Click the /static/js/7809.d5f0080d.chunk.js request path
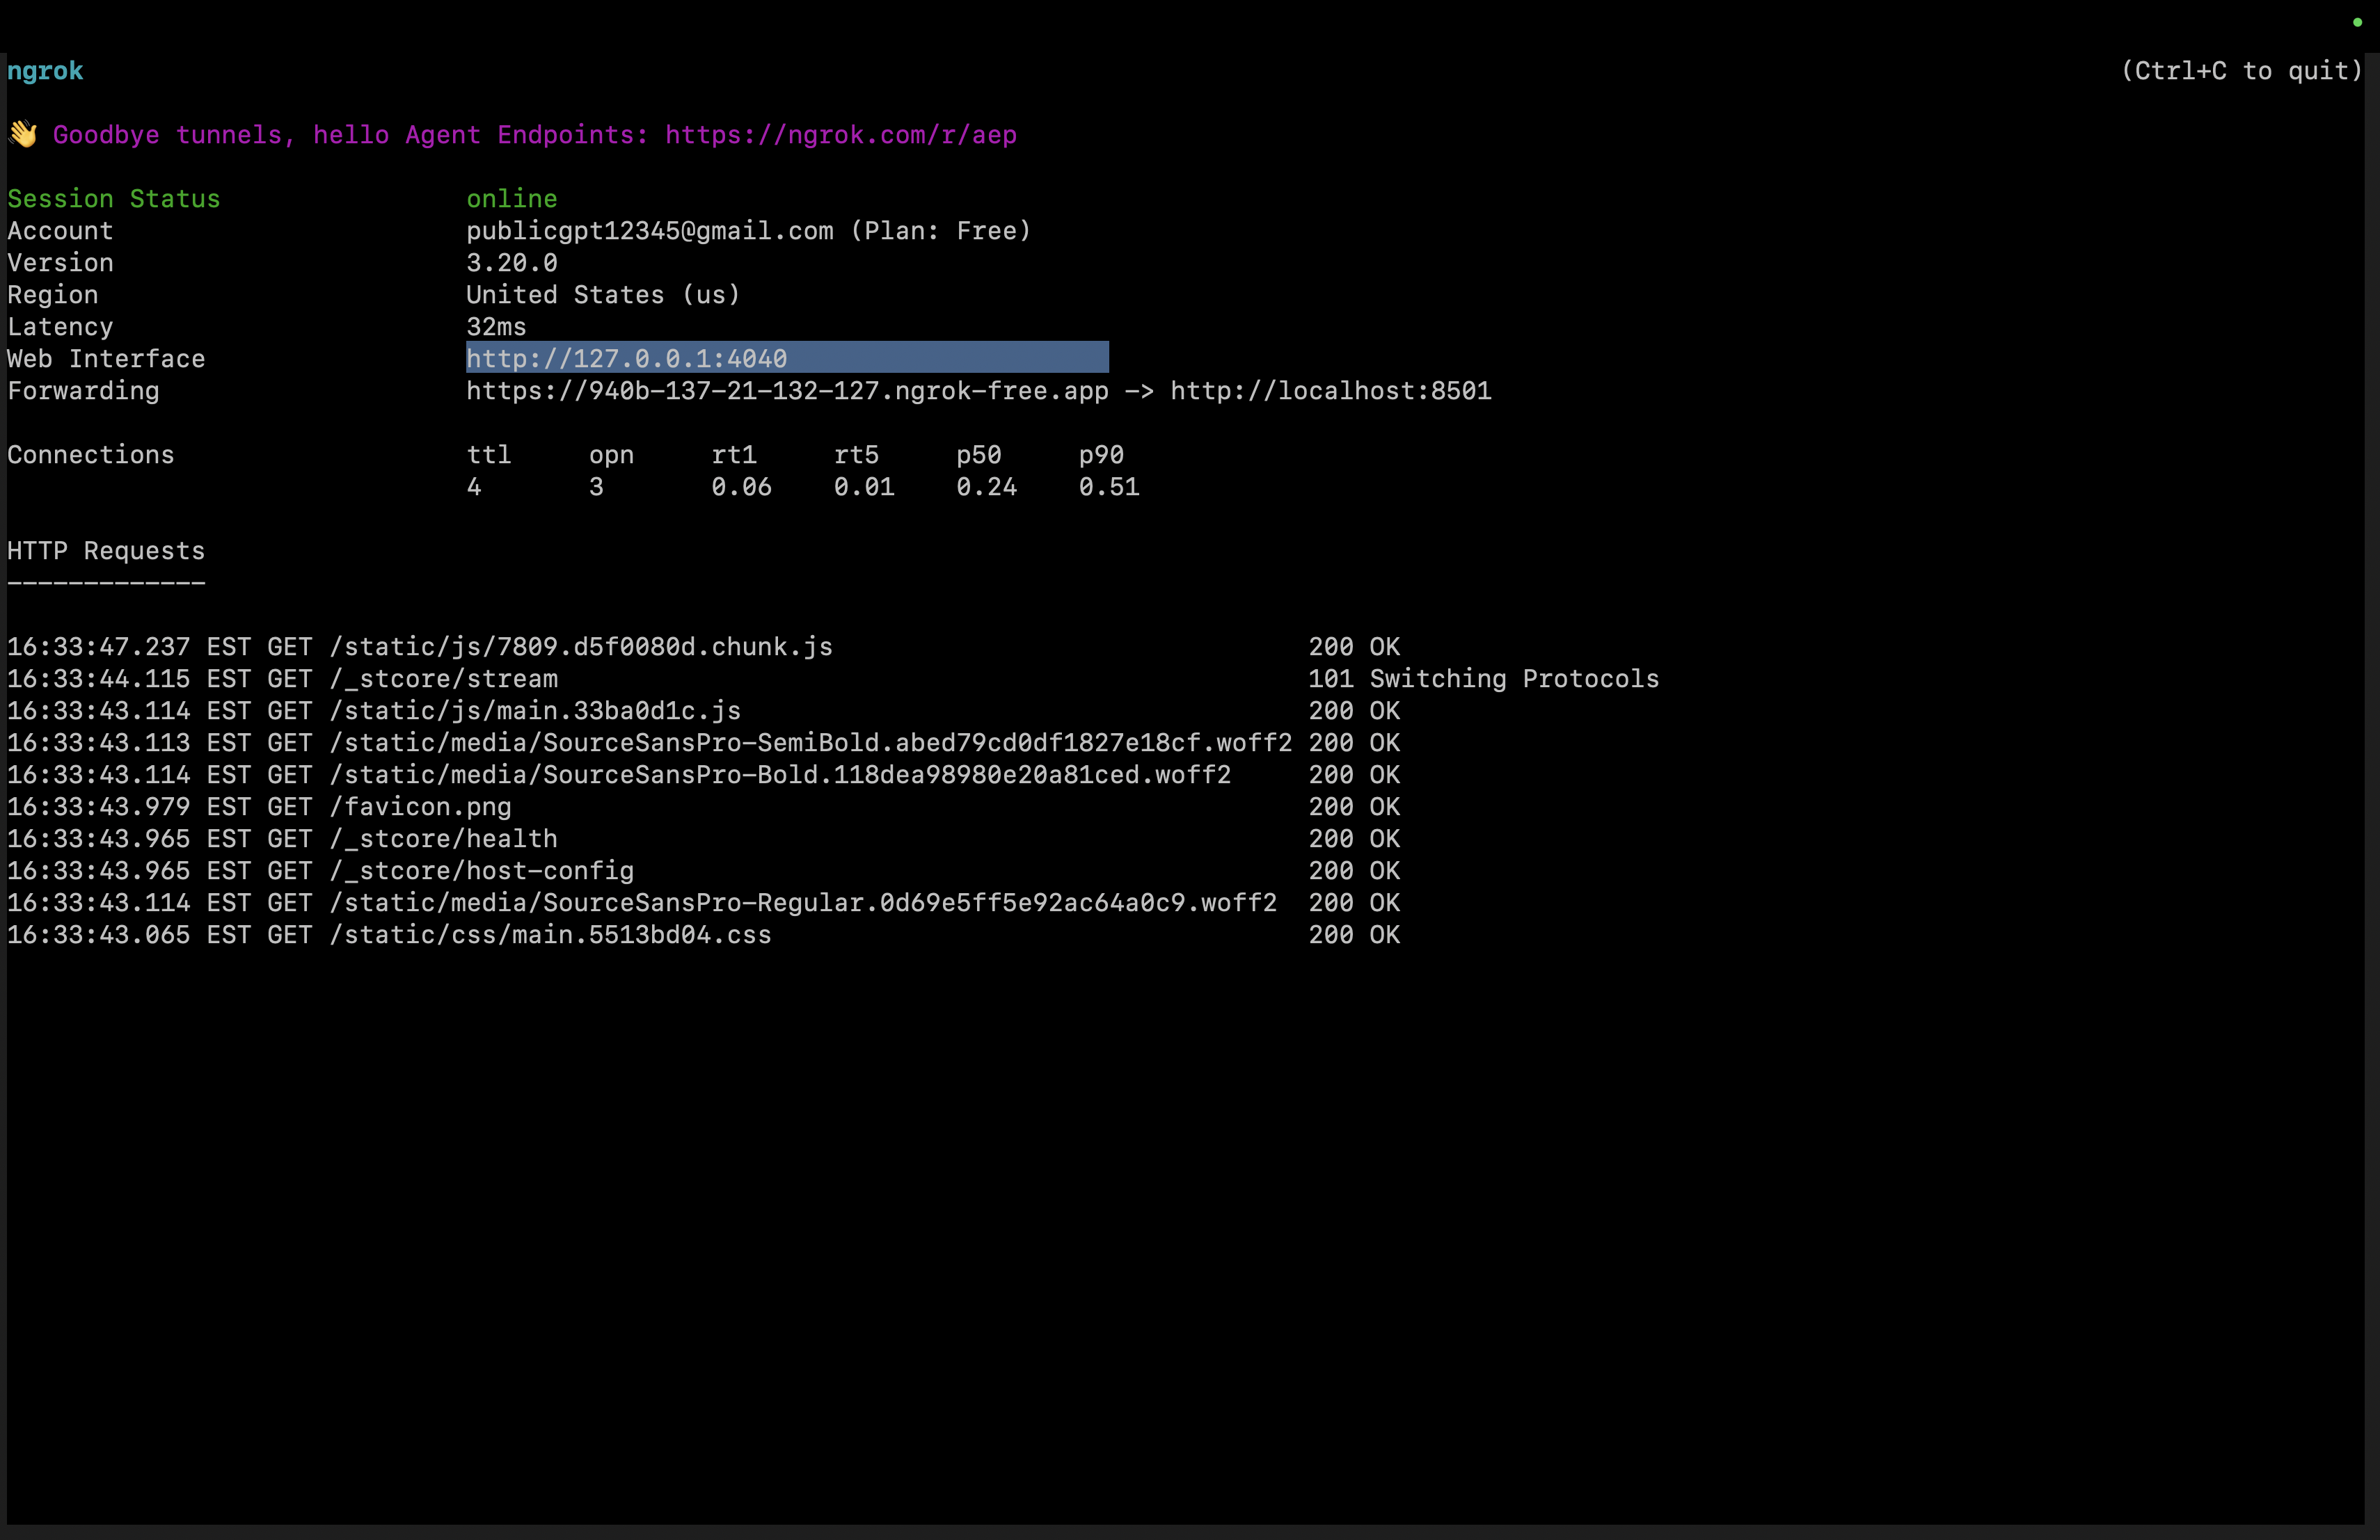The image size is (2380, 1540). click(x=581, y=647)
